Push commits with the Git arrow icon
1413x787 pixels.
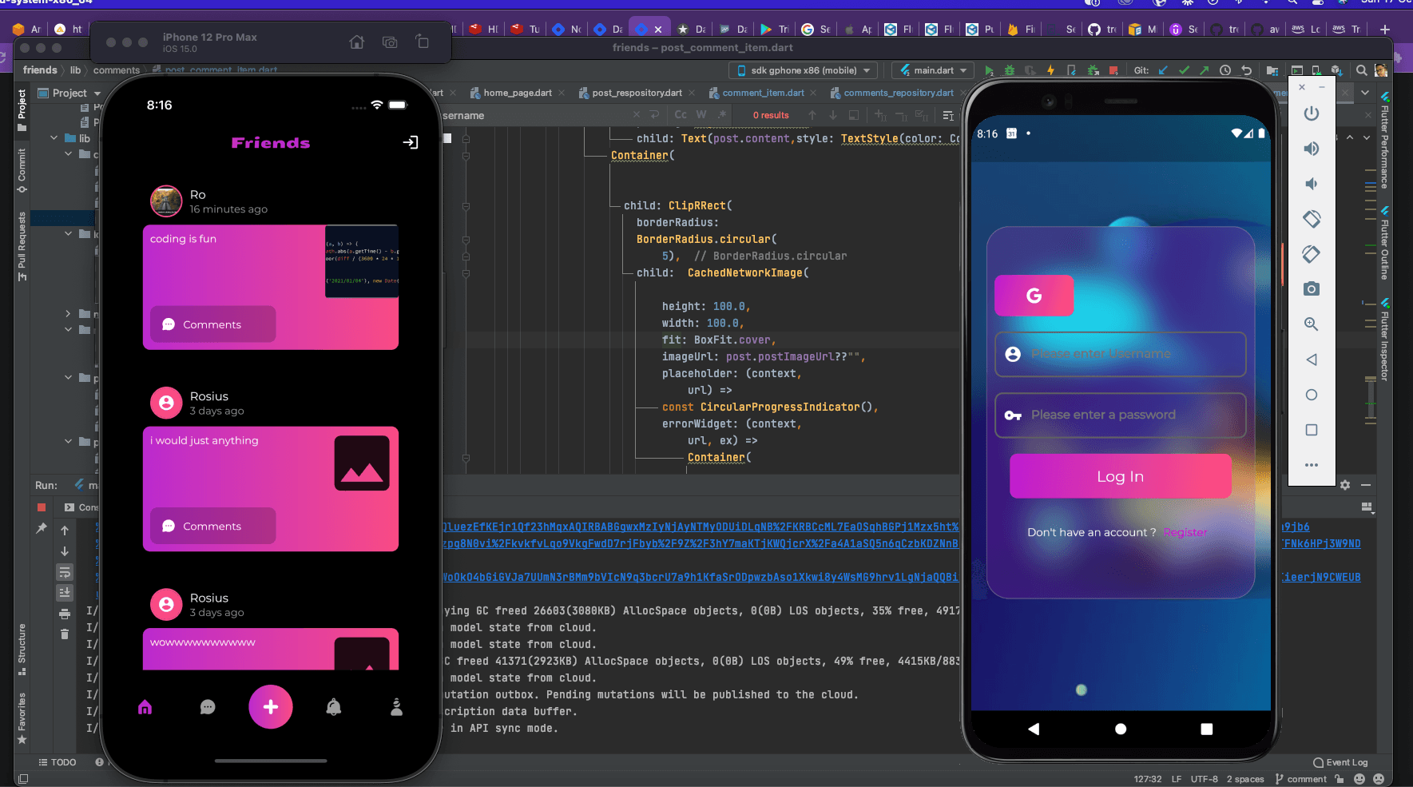[x=1204, y=70]
